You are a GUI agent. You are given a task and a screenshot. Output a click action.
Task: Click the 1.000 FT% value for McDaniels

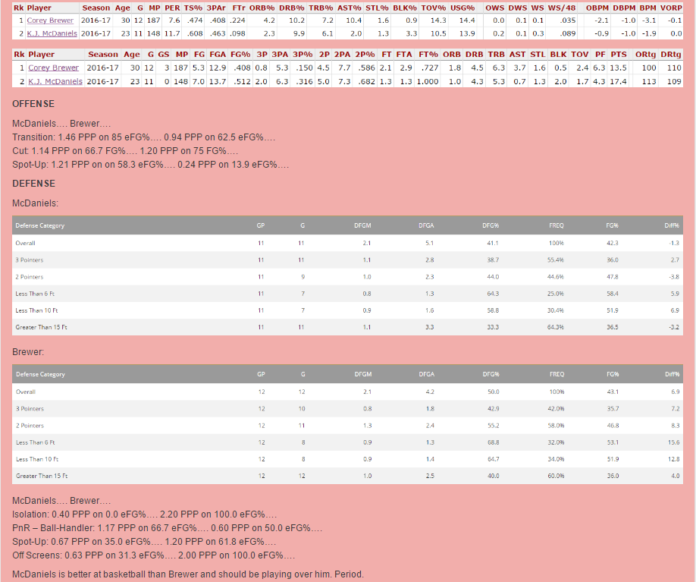tap(428, 81)
